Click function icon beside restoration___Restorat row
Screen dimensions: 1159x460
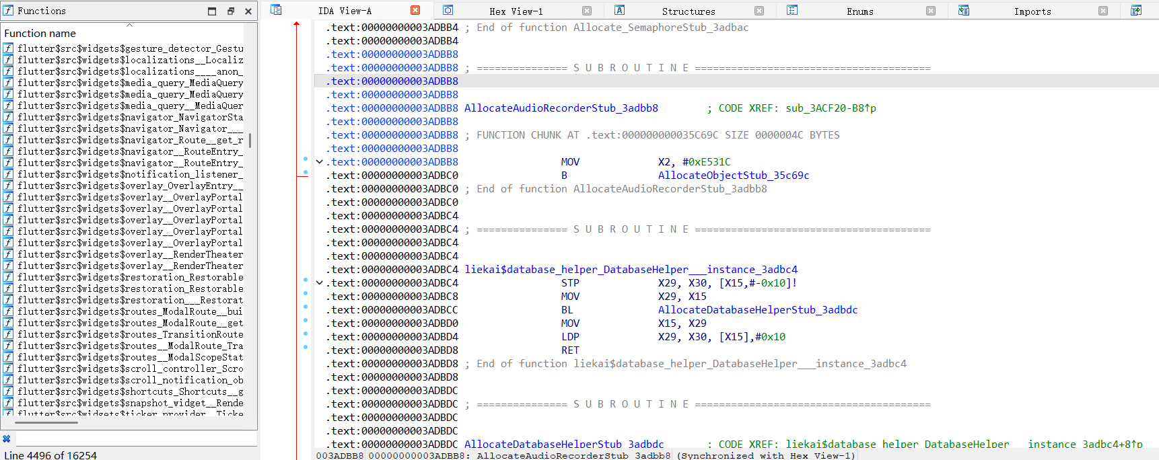[8, 300]
